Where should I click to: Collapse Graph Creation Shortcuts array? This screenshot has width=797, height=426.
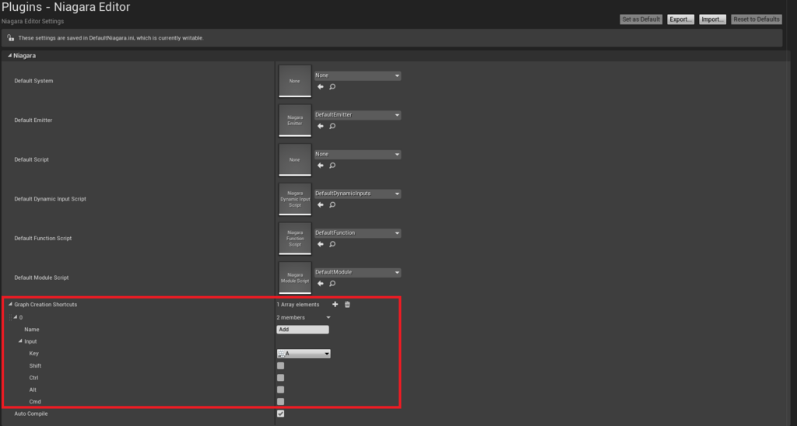pos(10,305)
